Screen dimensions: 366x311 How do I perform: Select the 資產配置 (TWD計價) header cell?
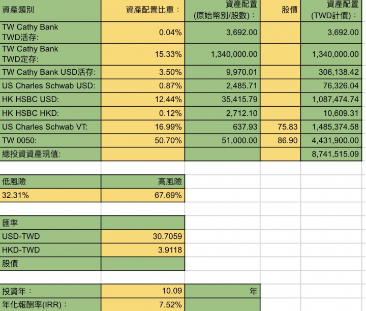[x=331, y=11]
